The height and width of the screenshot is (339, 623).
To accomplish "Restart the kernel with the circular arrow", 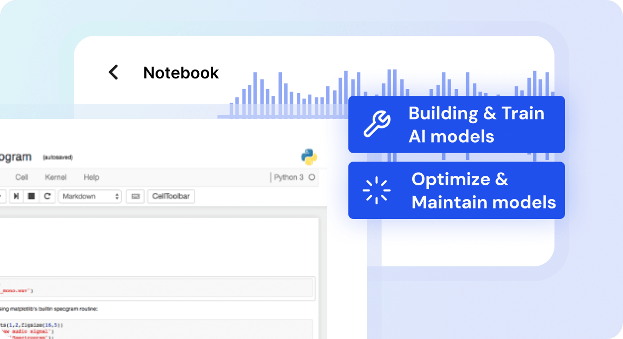I will 47,196.
